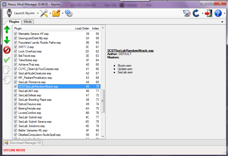This screenshot has width=228, height=156.
Task: Select the DibellasCompulsion-NudeSpell.esp row
Action: [57, 135]
